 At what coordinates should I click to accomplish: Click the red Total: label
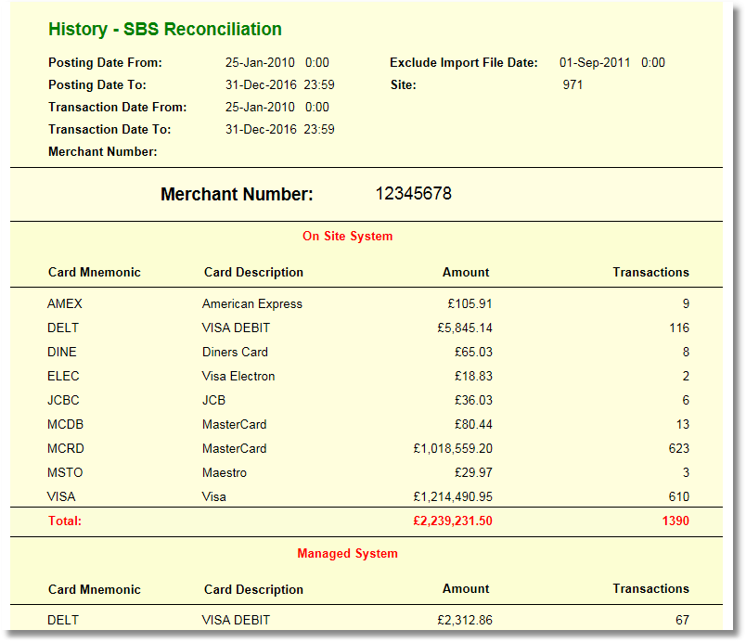[65, 521]
